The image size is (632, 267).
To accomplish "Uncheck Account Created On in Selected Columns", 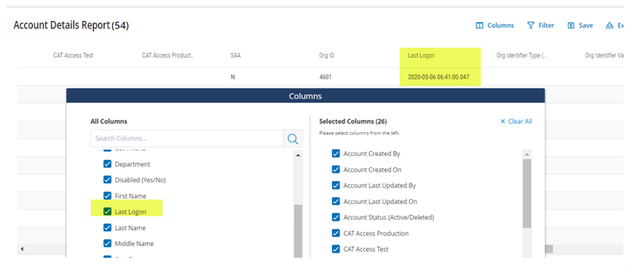I will coord(336,169).
